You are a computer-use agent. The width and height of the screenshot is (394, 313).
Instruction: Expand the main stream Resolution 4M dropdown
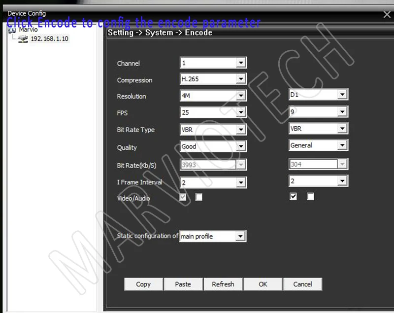(213, 96)
